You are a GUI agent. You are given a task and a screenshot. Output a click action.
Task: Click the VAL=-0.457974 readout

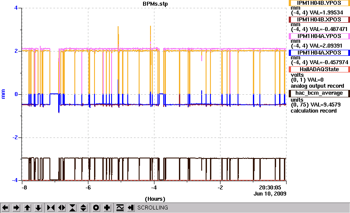click(329, 62)
